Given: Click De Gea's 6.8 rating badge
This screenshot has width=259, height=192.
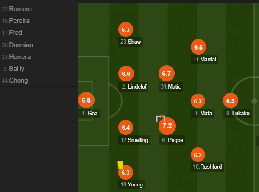Looking at the screenshot, I should pos(86,100).
